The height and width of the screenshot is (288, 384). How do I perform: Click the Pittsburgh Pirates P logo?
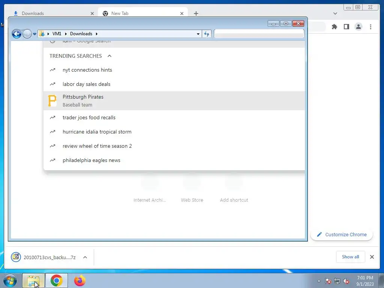click(52, 100)
